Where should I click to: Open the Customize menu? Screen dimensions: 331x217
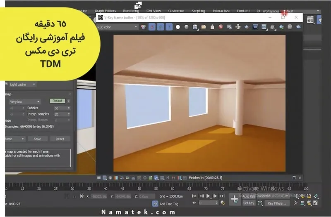pyautogui.click(x=176, y=11)
